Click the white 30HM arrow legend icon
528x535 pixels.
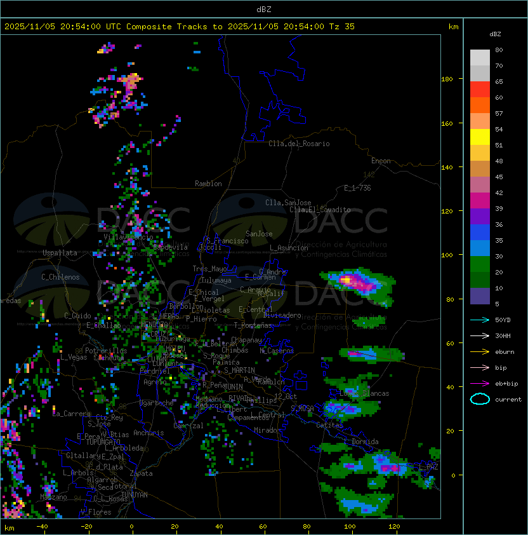(480, 335)
